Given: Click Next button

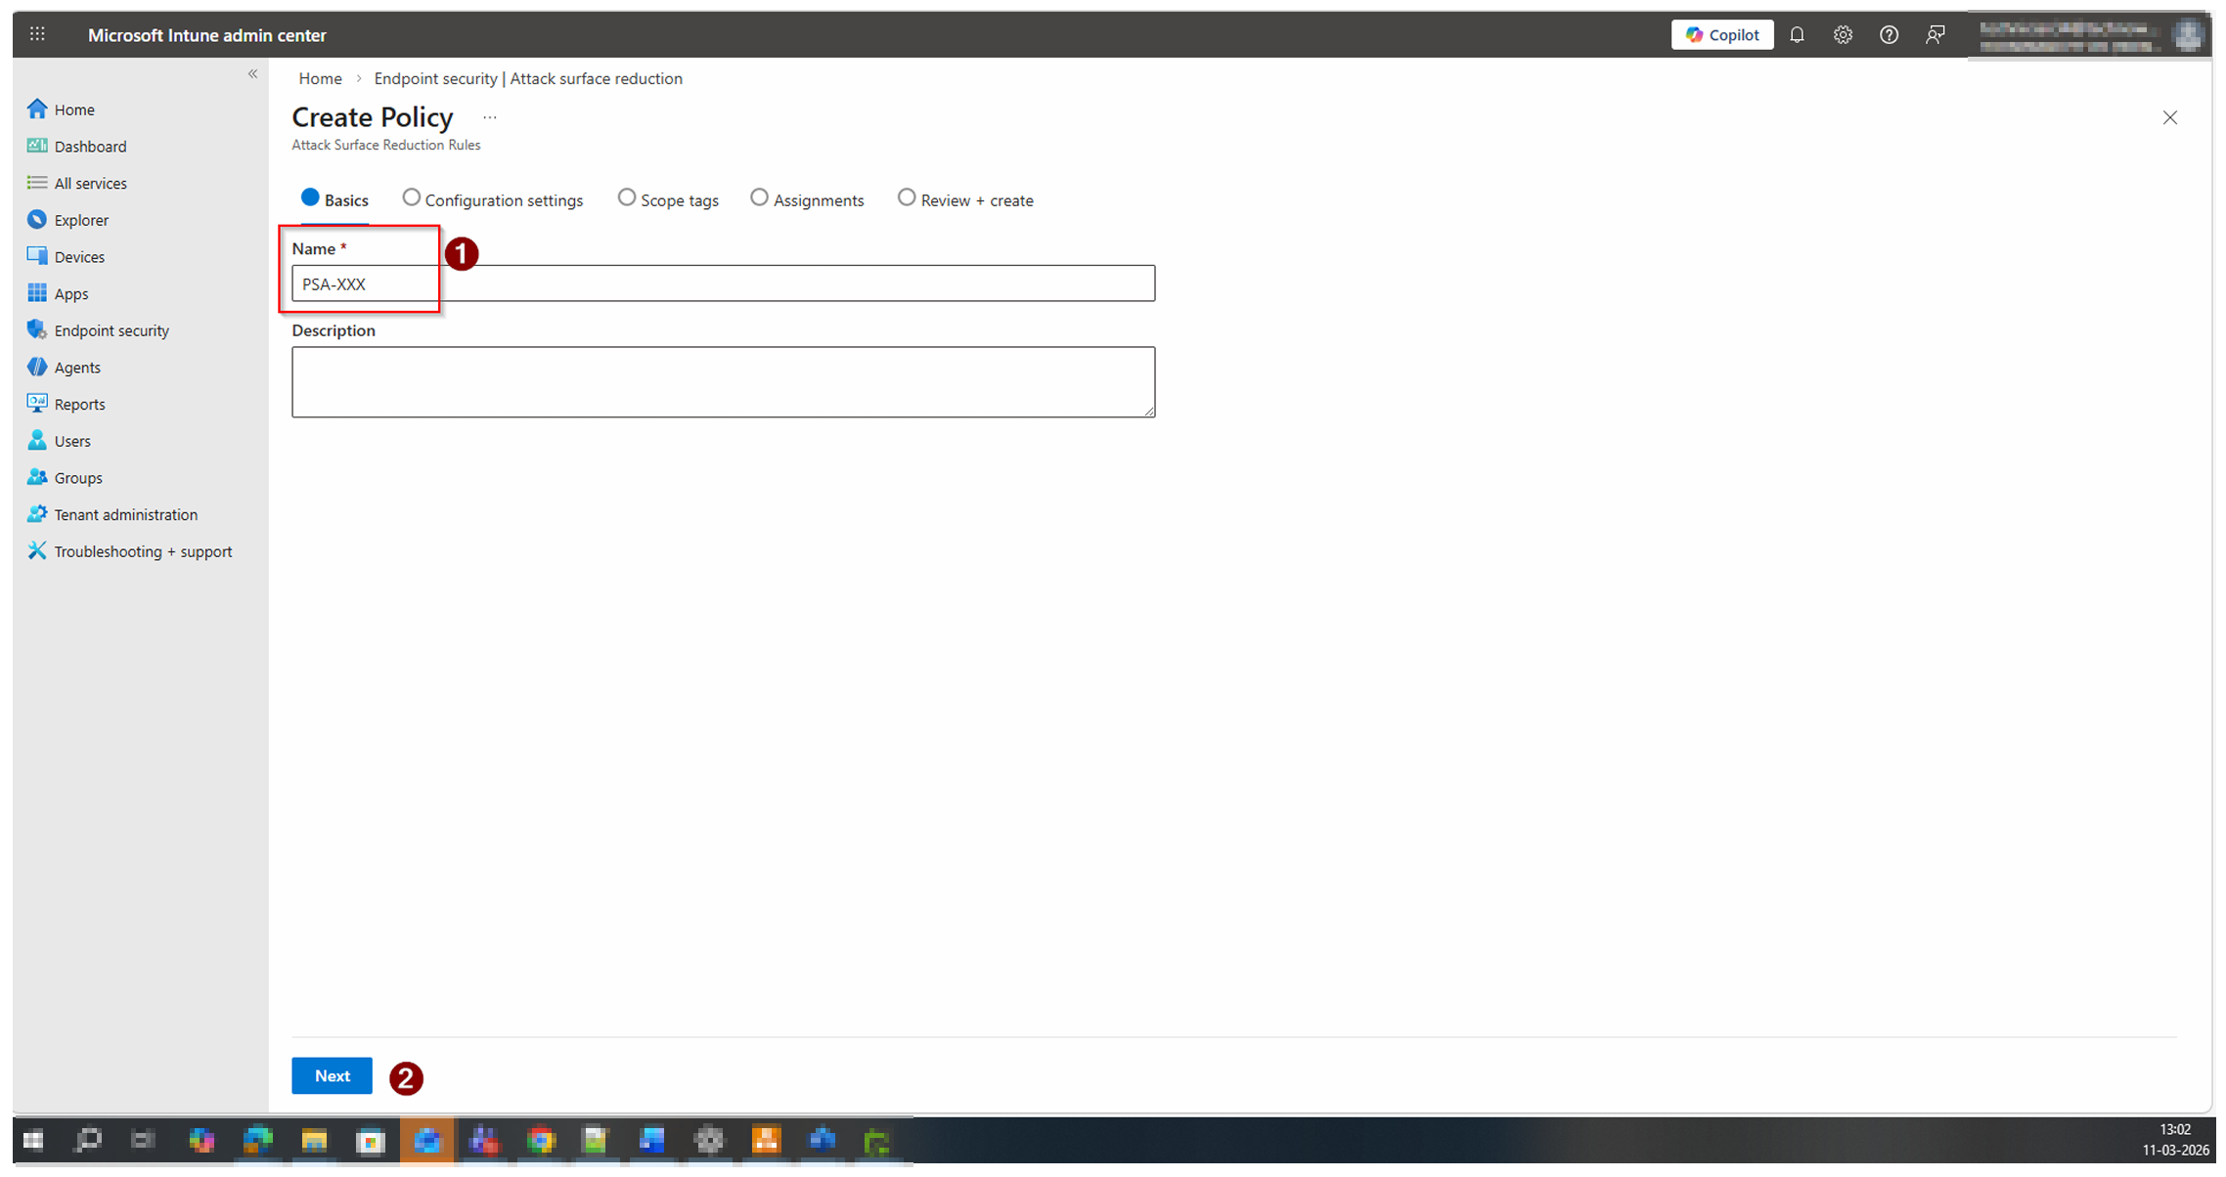Looking at the screenshot, I should coord(332,1075).
